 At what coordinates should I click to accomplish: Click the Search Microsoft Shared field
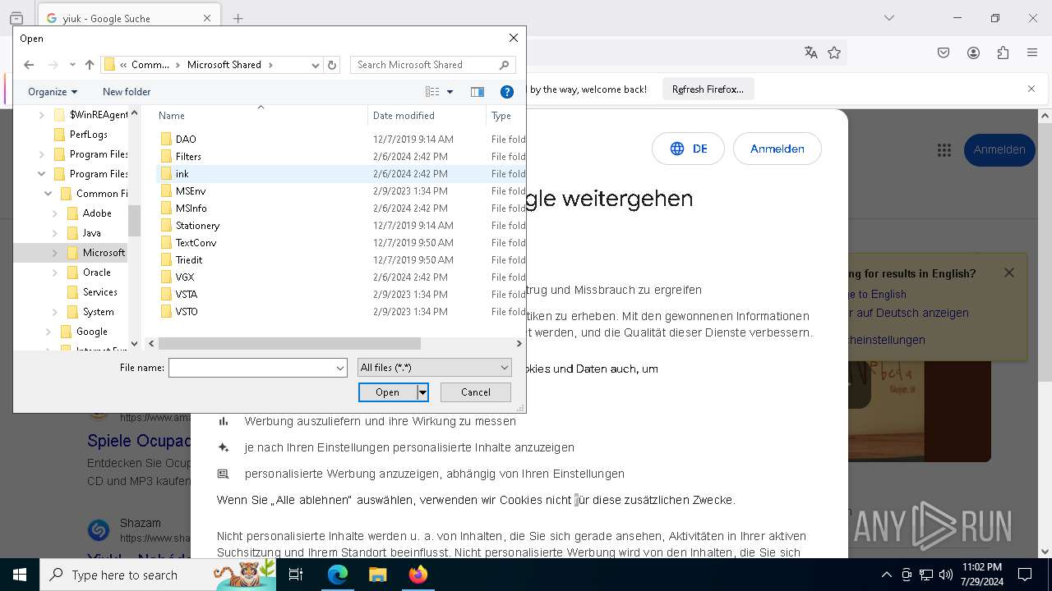pos(433,65)
